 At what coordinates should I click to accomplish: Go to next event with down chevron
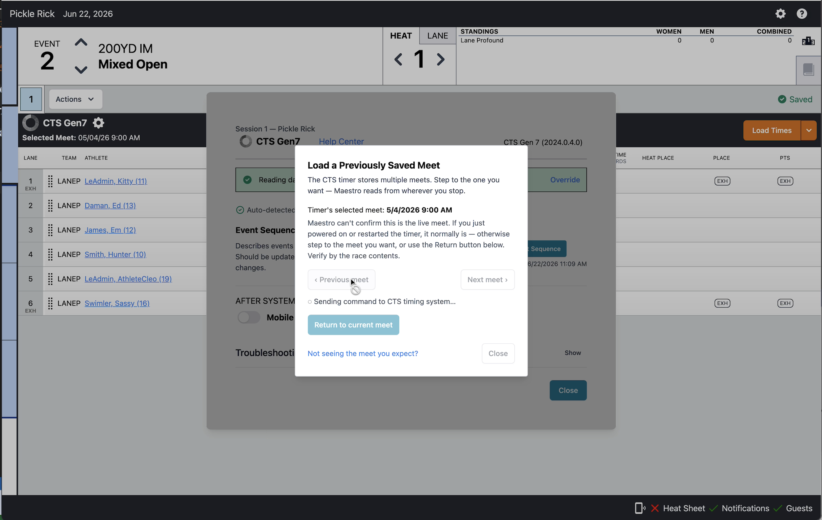81,70
